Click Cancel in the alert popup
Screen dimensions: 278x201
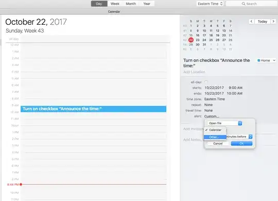(218, 143)
